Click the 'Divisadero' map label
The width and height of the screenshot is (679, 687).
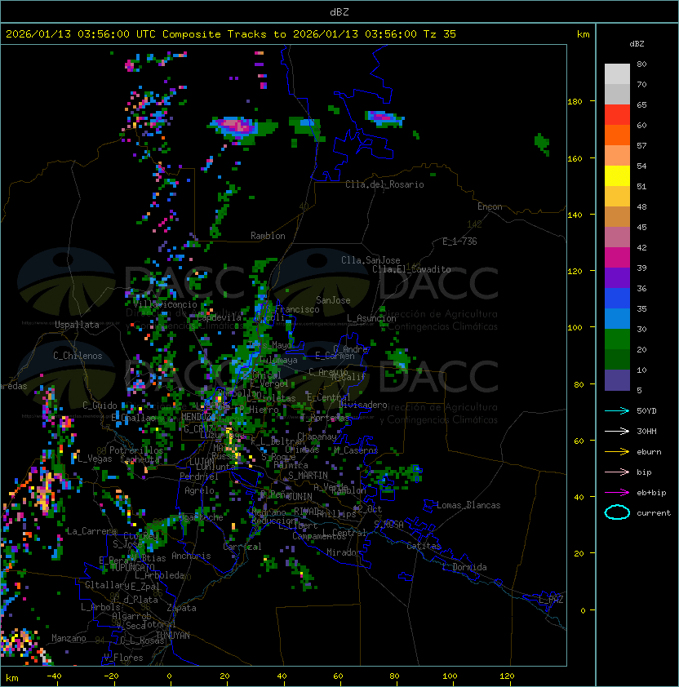point(363,405)
